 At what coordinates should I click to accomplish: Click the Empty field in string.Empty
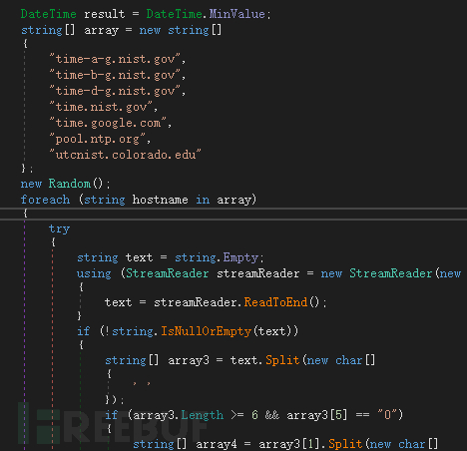tap(240, 257)
